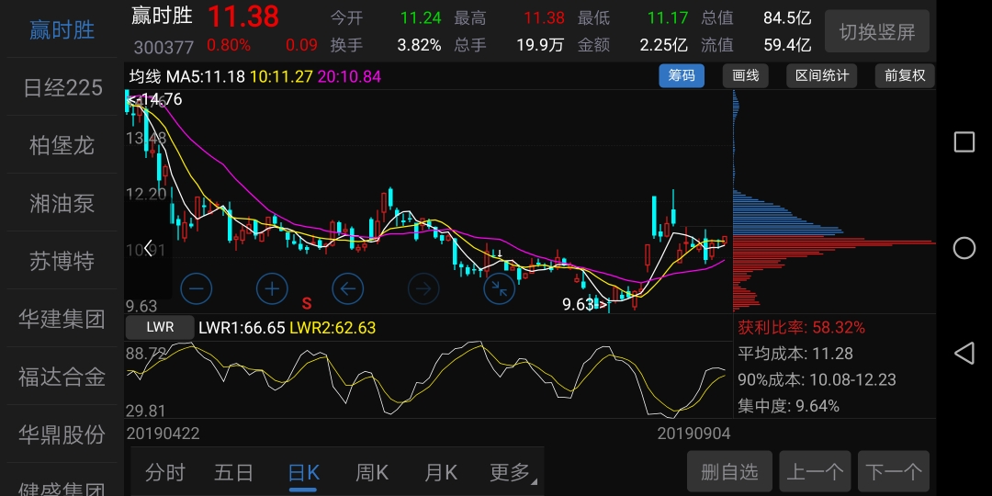Tap the chip distribution histogram

(x=834, y=201)
